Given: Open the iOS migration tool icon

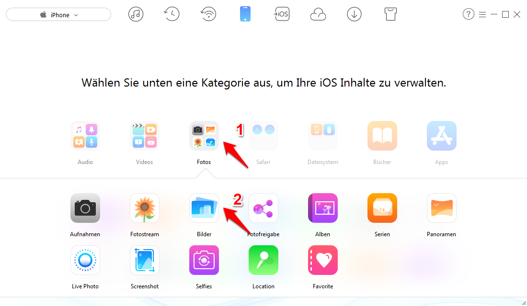Looking at the screenshot, I should point(282,14).
